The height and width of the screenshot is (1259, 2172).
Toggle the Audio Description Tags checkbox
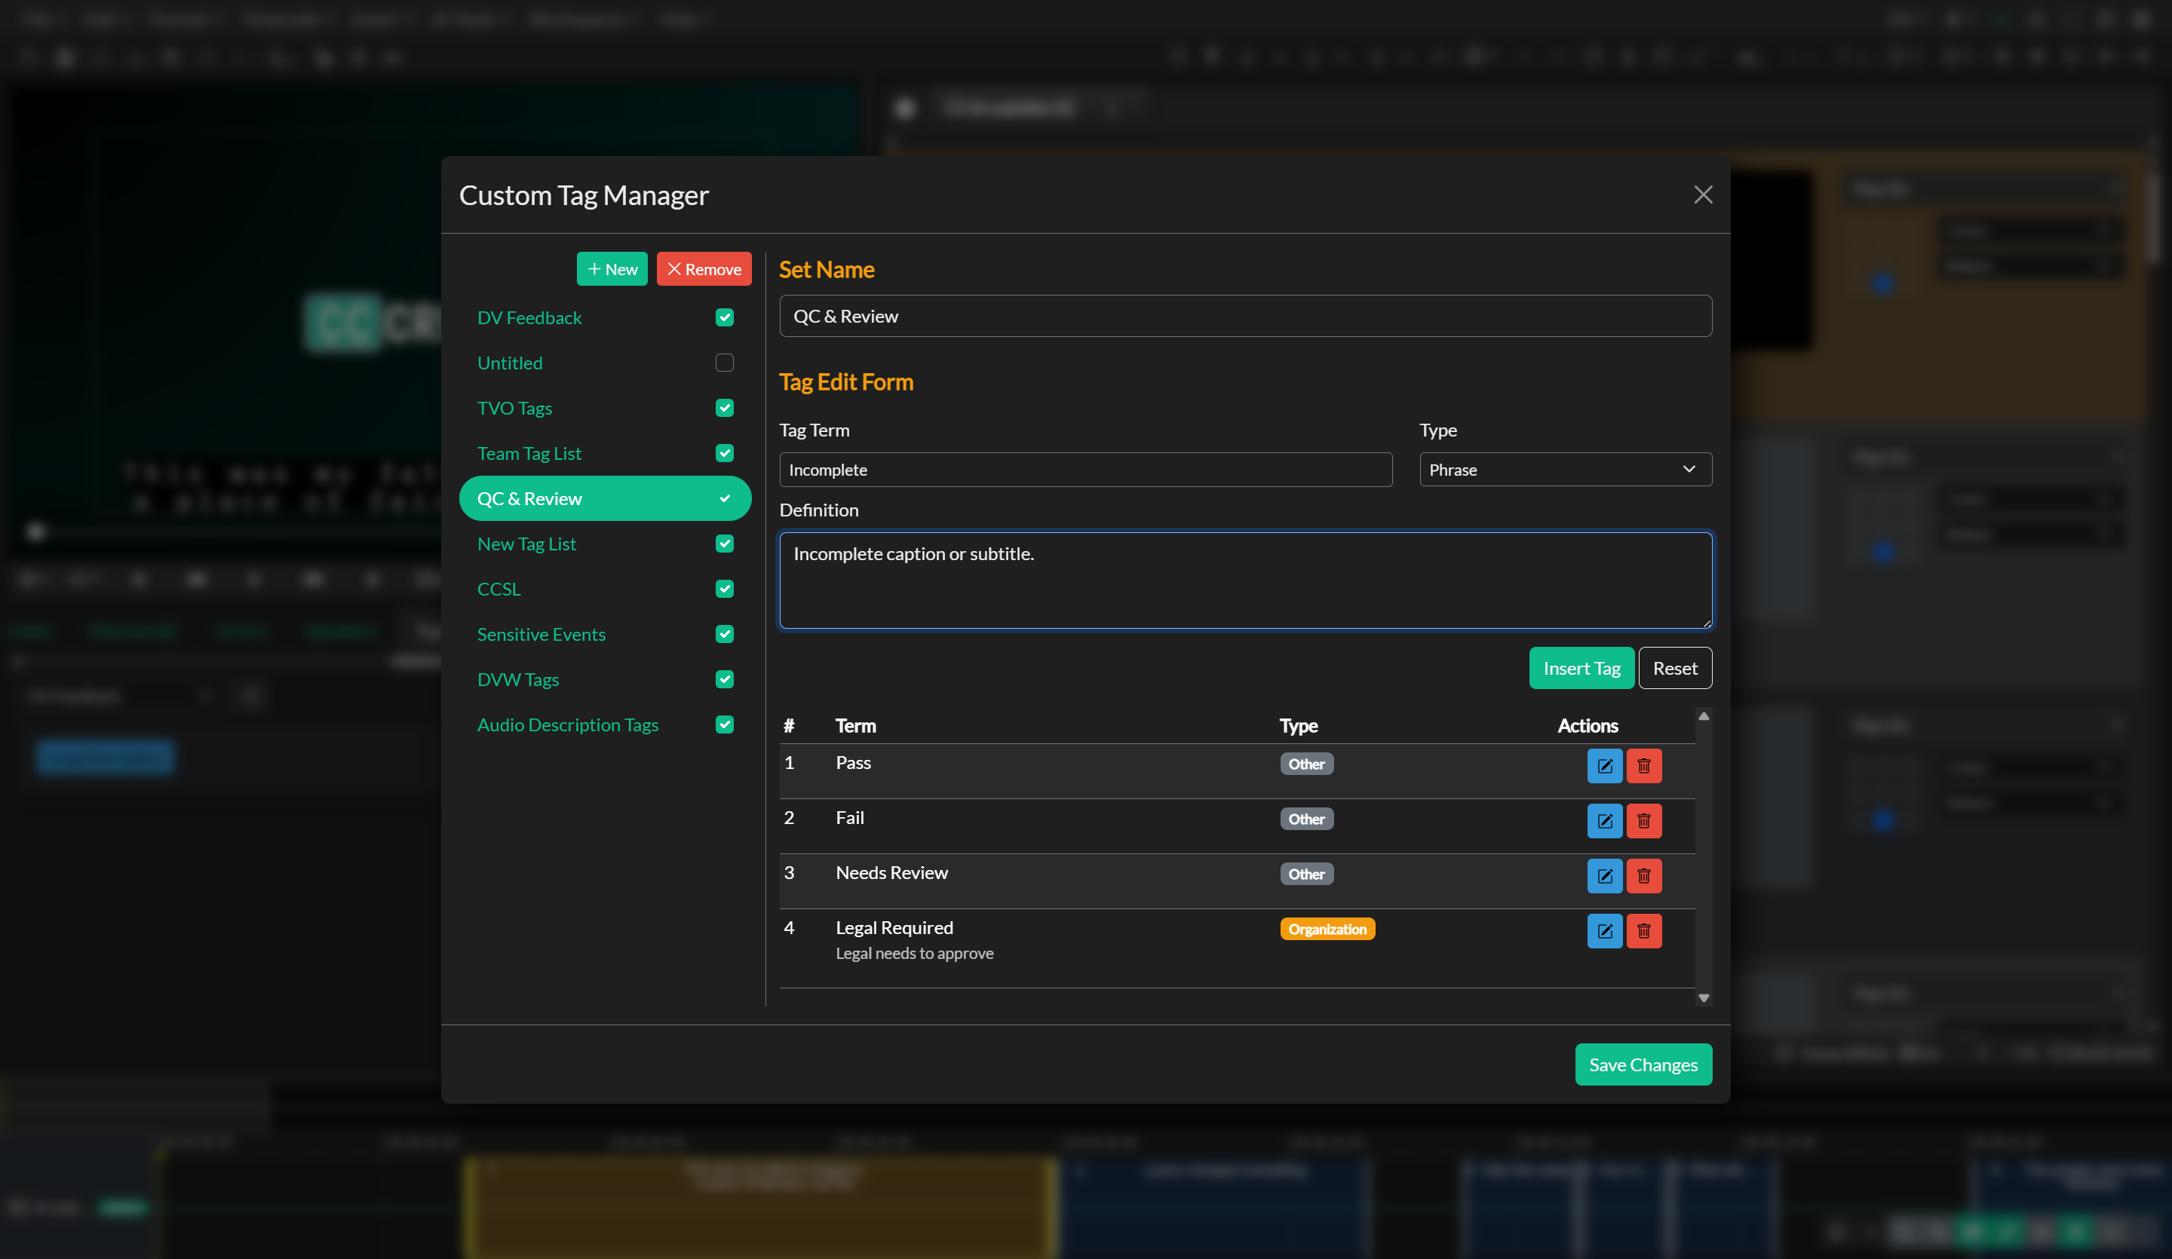724,724
